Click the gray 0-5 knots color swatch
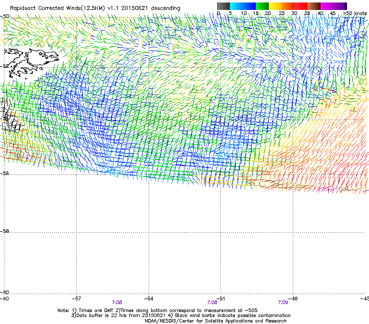The width and height of the screenshot is (369, 324). click(223, 6)
